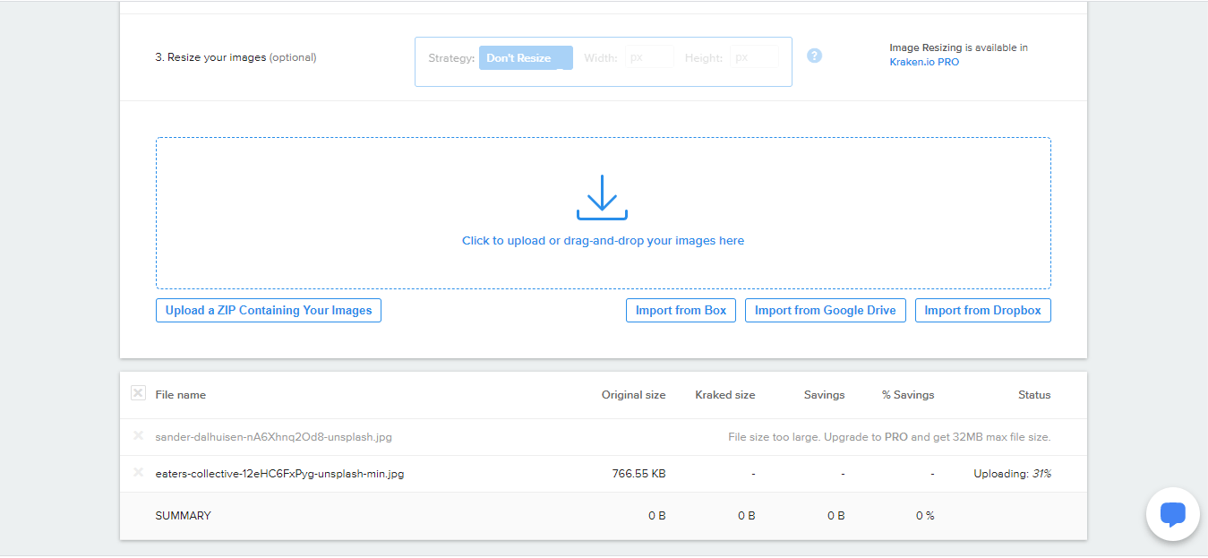Click the remove-all X icon in table header
Screen dimensions: 1208x558
(x=138, y=393)
